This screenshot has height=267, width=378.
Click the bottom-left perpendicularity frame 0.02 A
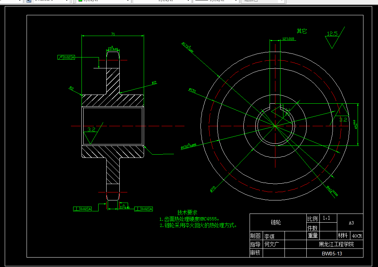(x=83, y=209)
